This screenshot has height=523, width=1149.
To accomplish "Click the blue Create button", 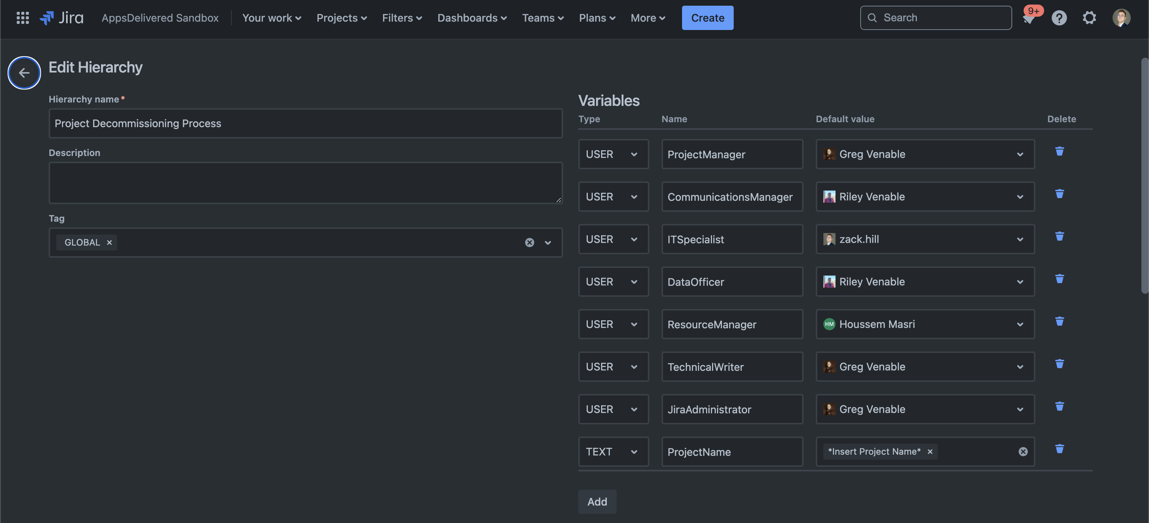I will click(707, 18).
